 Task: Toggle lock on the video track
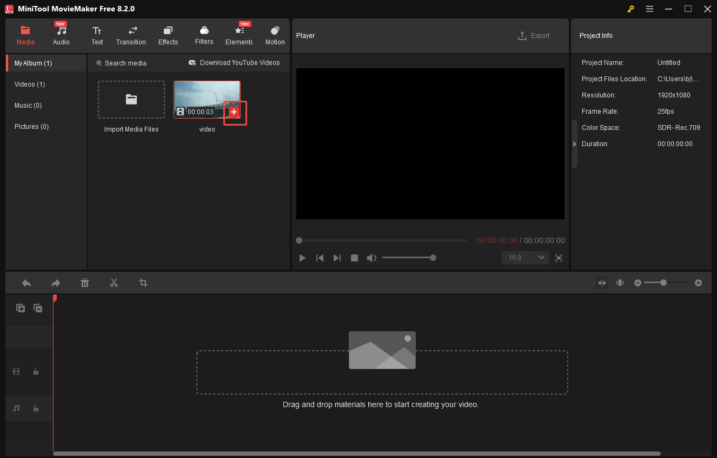[x=36, y=371]
